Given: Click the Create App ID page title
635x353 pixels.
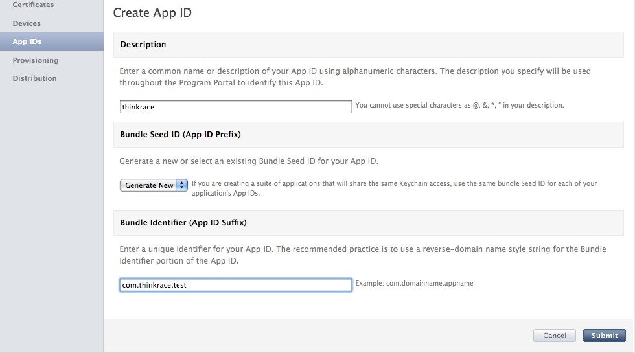Looking at the screenshot, I should (x=152, y=13).
